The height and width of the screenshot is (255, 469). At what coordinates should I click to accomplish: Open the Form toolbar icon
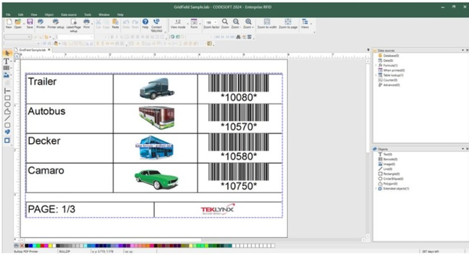point(194,23)
